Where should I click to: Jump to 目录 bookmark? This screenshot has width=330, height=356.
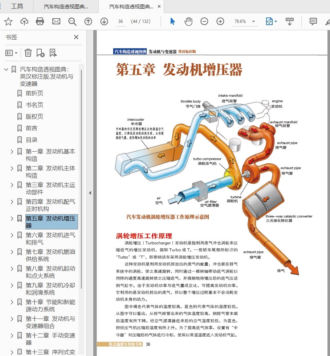pyautogui.click(x=32, y=140)
